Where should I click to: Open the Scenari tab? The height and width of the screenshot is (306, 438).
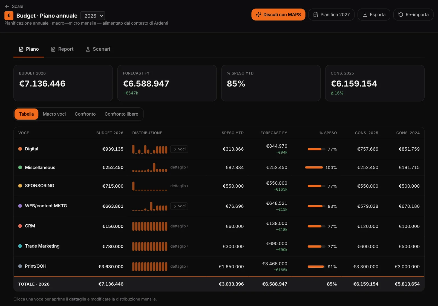(98, 49)
